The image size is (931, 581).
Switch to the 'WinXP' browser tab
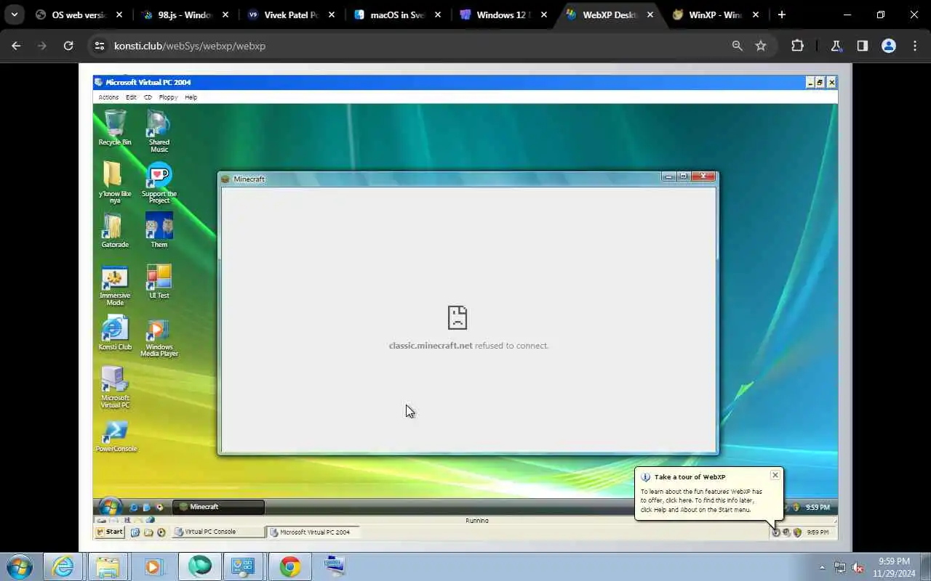click(x=716, y=15)
